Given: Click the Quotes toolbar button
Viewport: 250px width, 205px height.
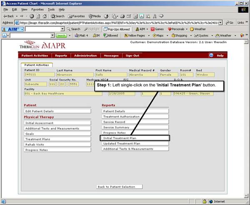Looking at the screenshot, I should click(x=201, y=35).
